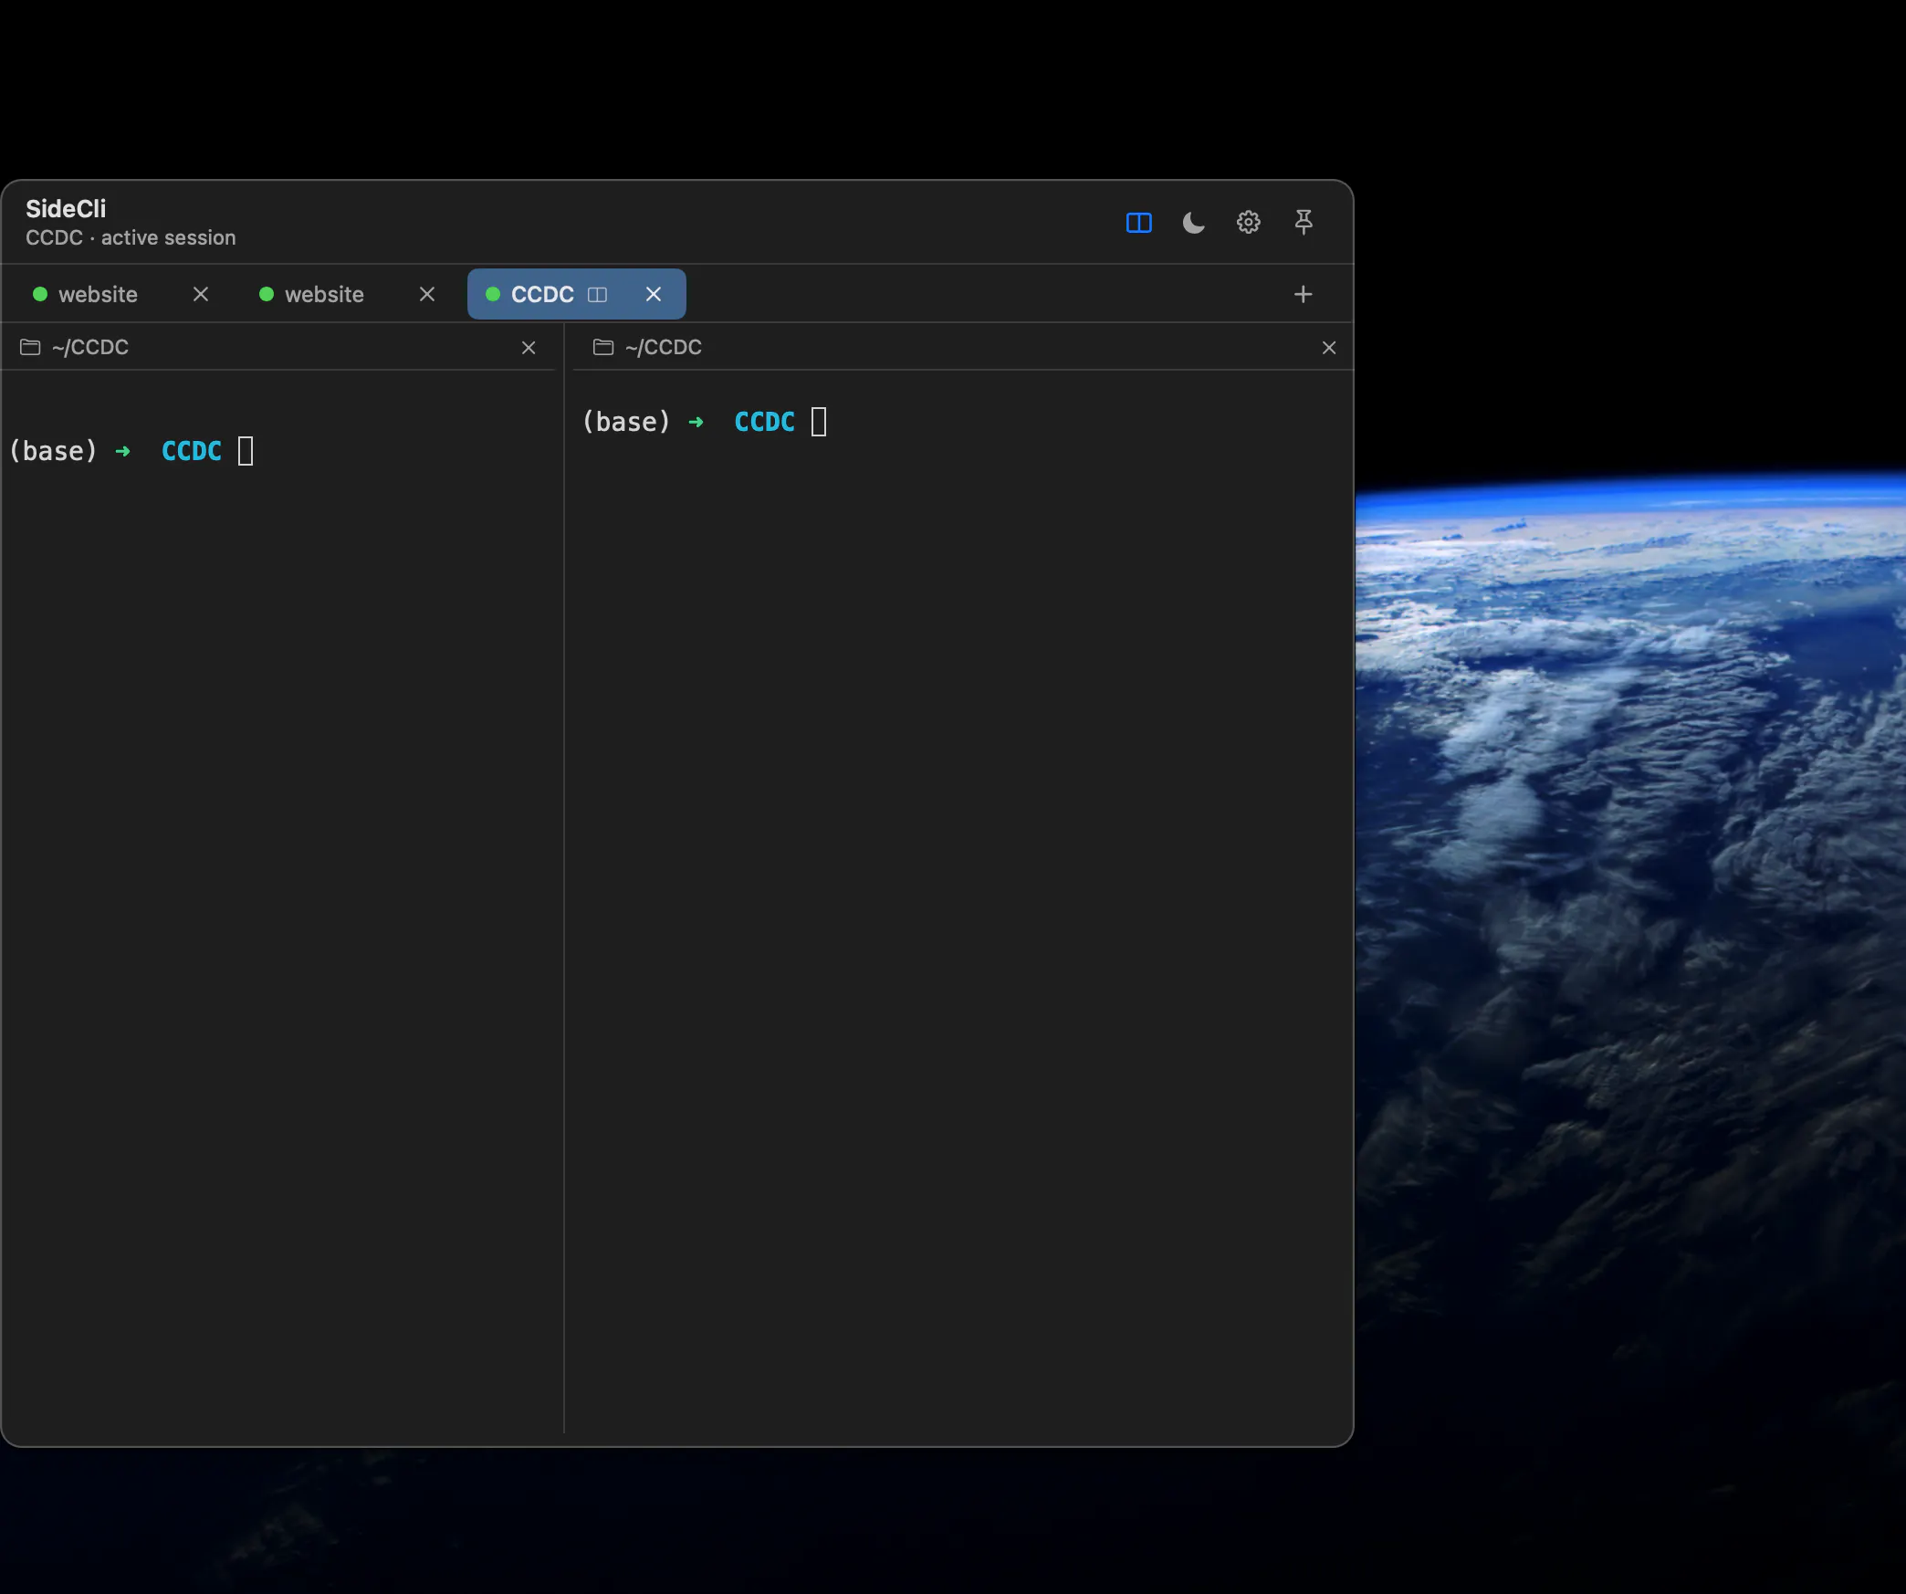
Task: Click the folder icon in the left pane header
Action: pos(30,347)
